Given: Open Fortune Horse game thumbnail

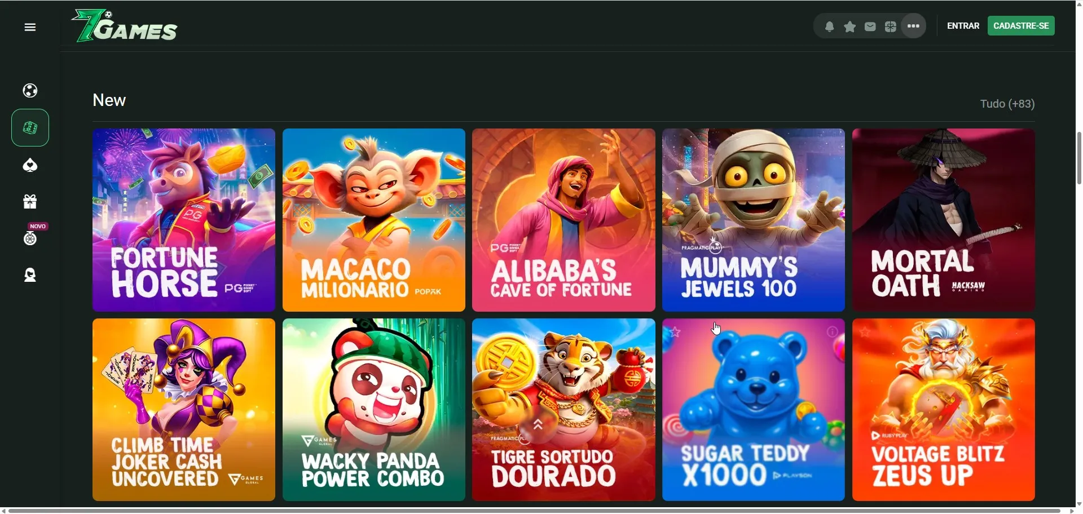Looking at the screenshot, I should [x=184, y=220].
